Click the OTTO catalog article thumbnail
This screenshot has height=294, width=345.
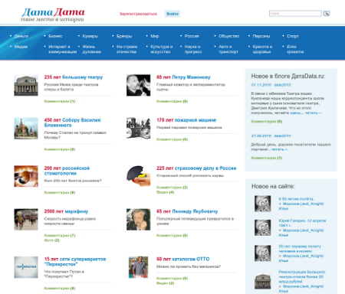(x=139, y=267)
